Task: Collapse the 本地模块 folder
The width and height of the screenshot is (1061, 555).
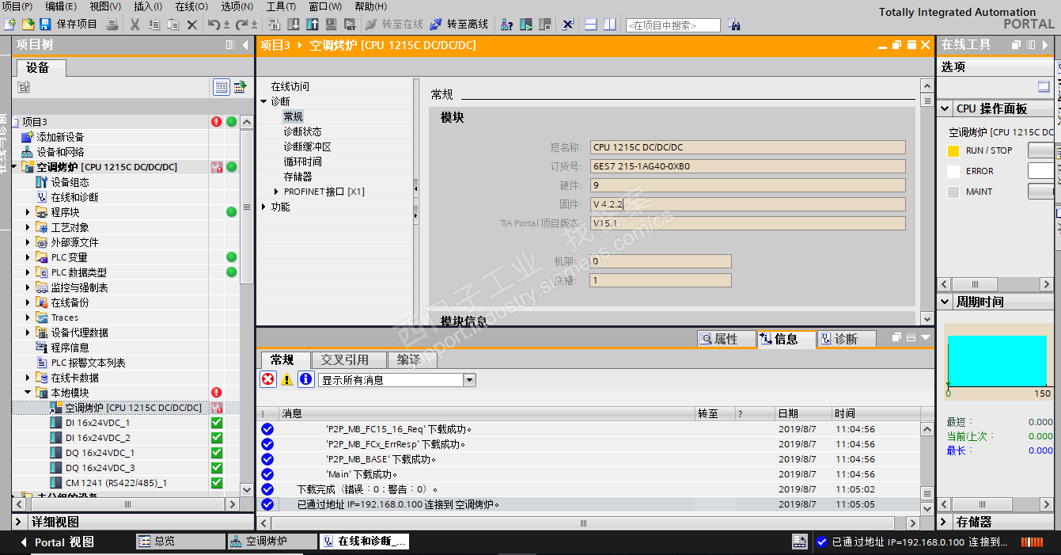Action: click(28, 393)
